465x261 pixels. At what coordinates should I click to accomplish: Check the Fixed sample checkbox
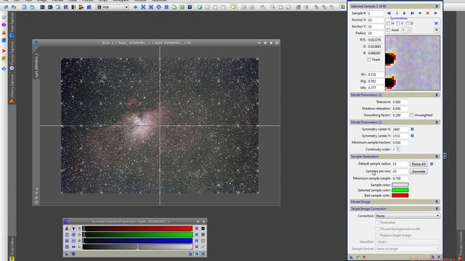tap(369, 59)
